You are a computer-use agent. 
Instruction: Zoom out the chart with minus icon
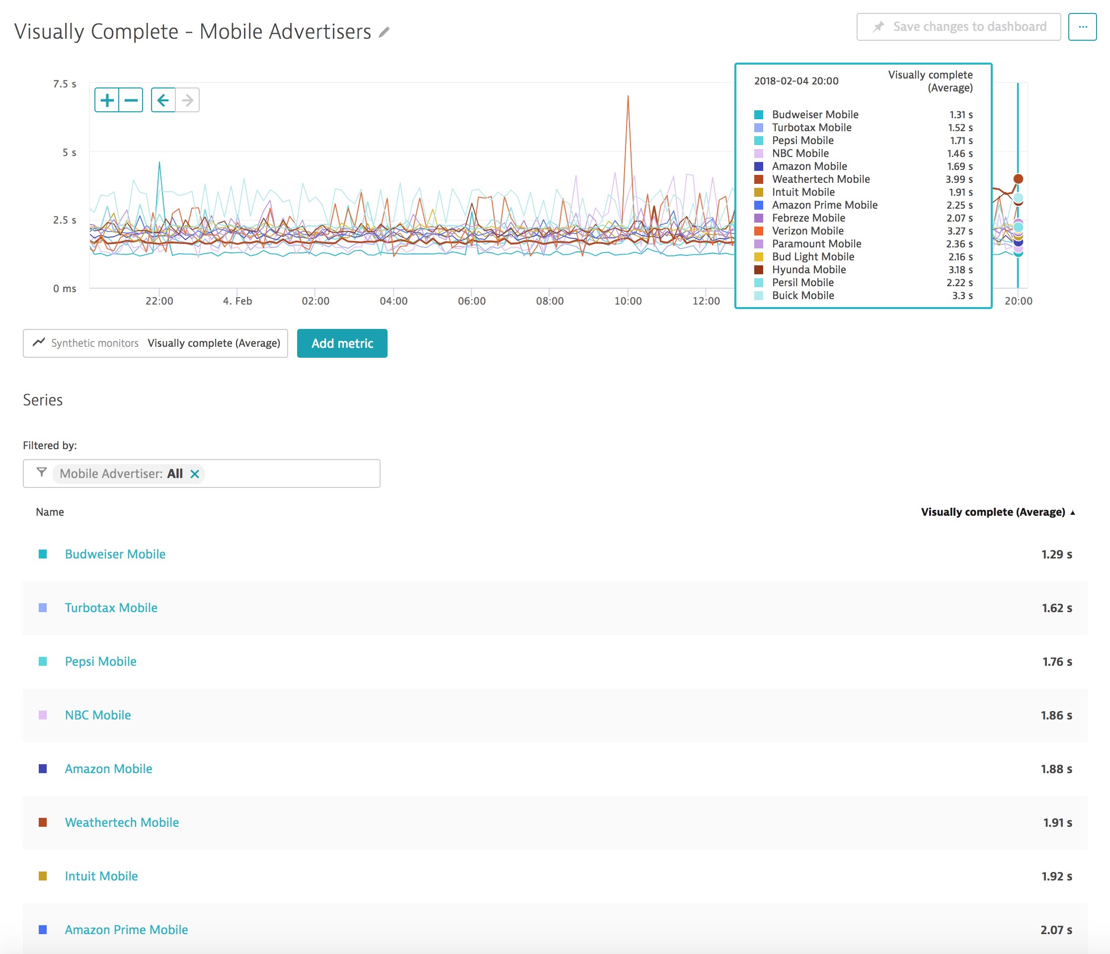[x=131, y=100]
